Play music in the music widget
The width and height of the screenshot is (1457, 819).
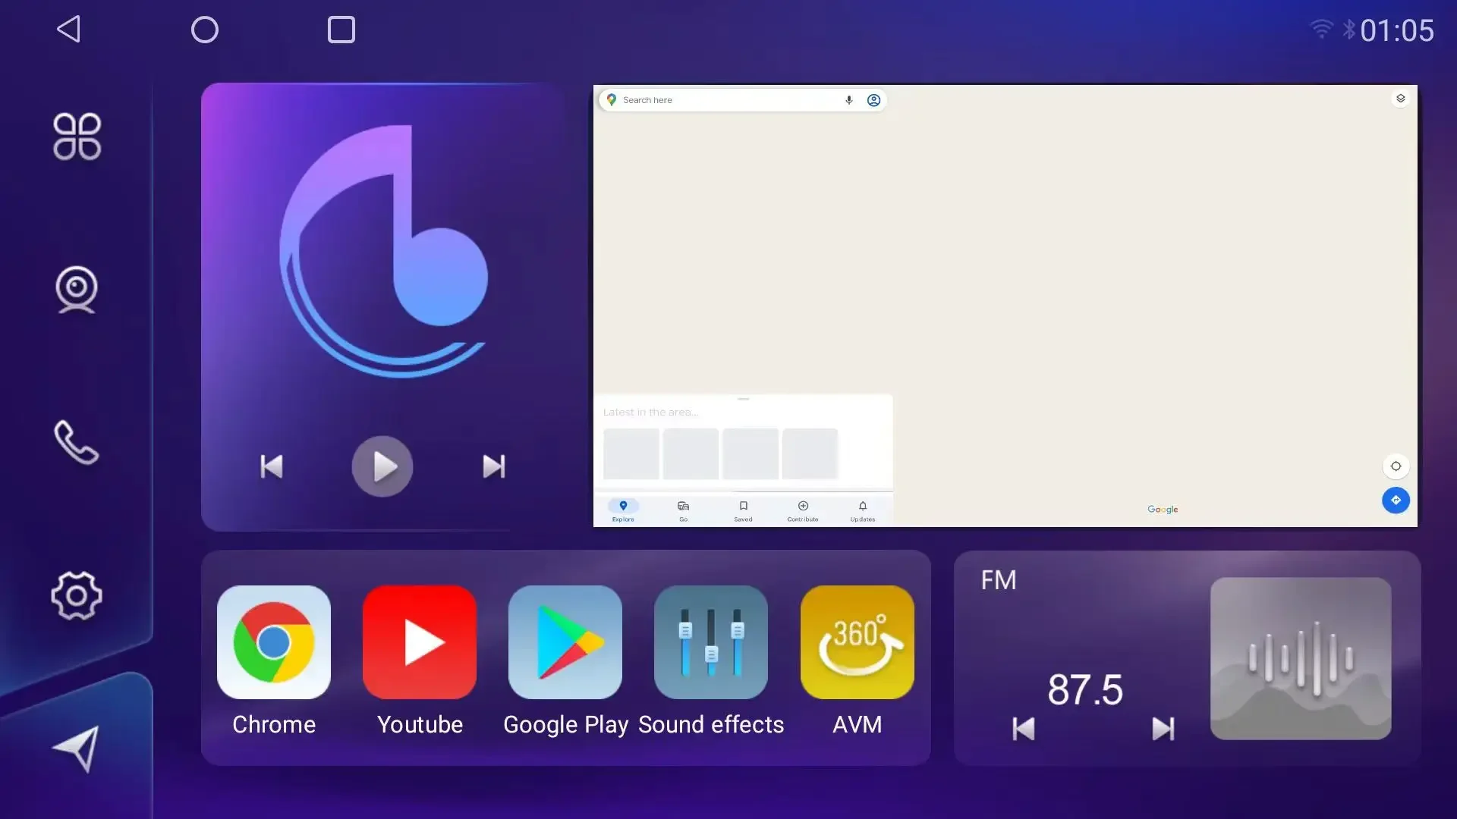(x=382, y=466)
